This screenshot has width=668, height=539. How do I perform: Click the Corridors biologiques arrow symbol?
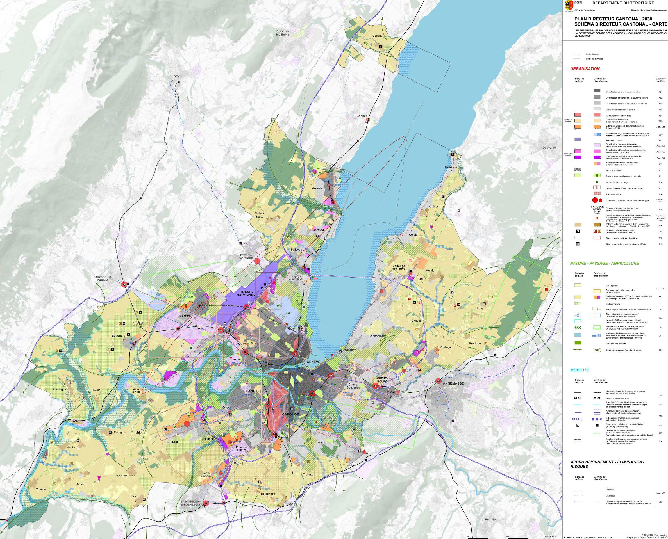point(577,350)
